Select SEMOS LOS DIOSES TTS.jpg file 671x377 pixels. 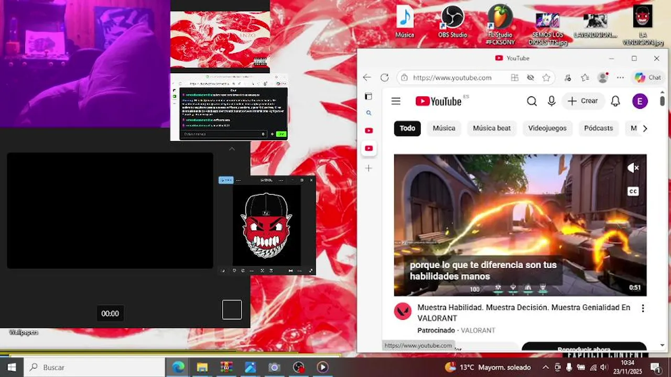tap(548, 29)
